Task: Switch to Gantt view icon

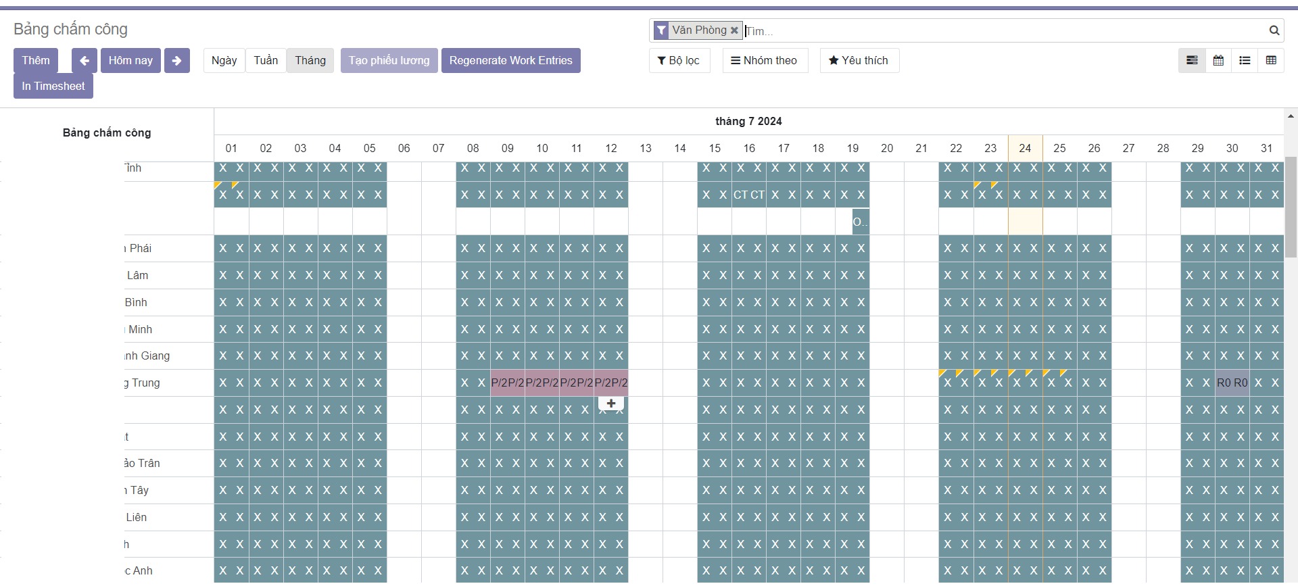Action: pyautogui.click(x=1192, y=61)
